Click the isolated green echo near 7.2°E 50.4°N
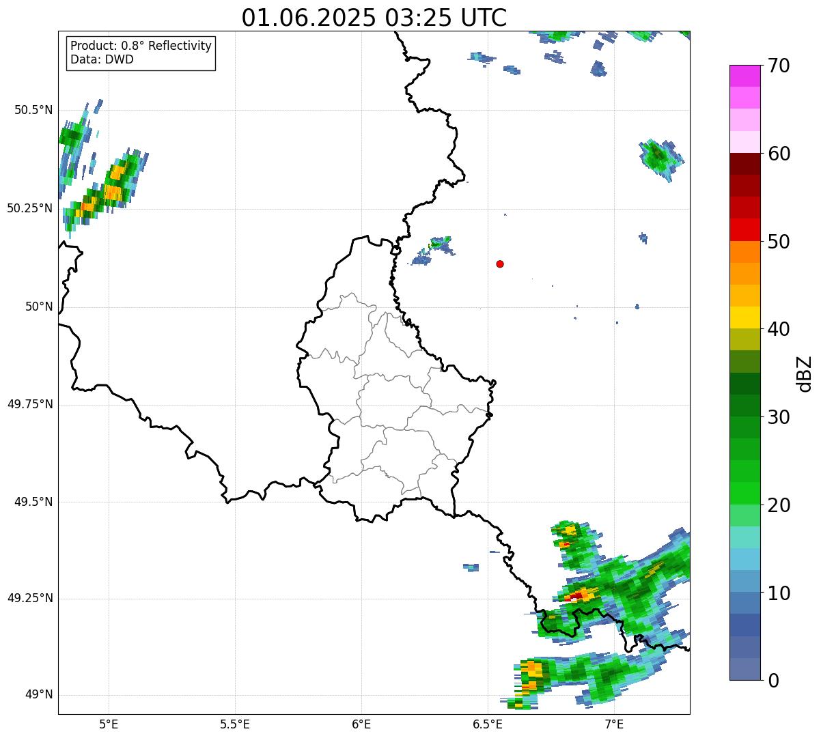 point(660,159)
